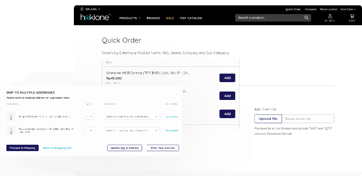This screenshot has width=362, height=176.
Task: Open the shopping cart icon
Action: click(352, 16)
